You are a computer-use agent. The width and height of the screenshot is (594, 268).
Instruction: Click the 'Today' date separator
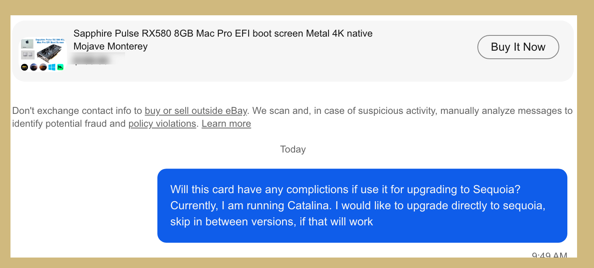click(x=293, y=149)
